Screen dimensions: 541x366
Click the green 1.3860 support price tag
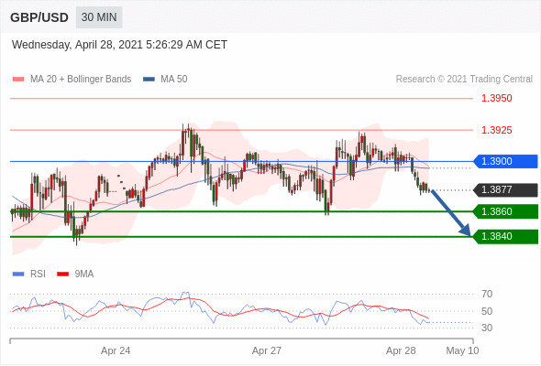tap(505, 211)
